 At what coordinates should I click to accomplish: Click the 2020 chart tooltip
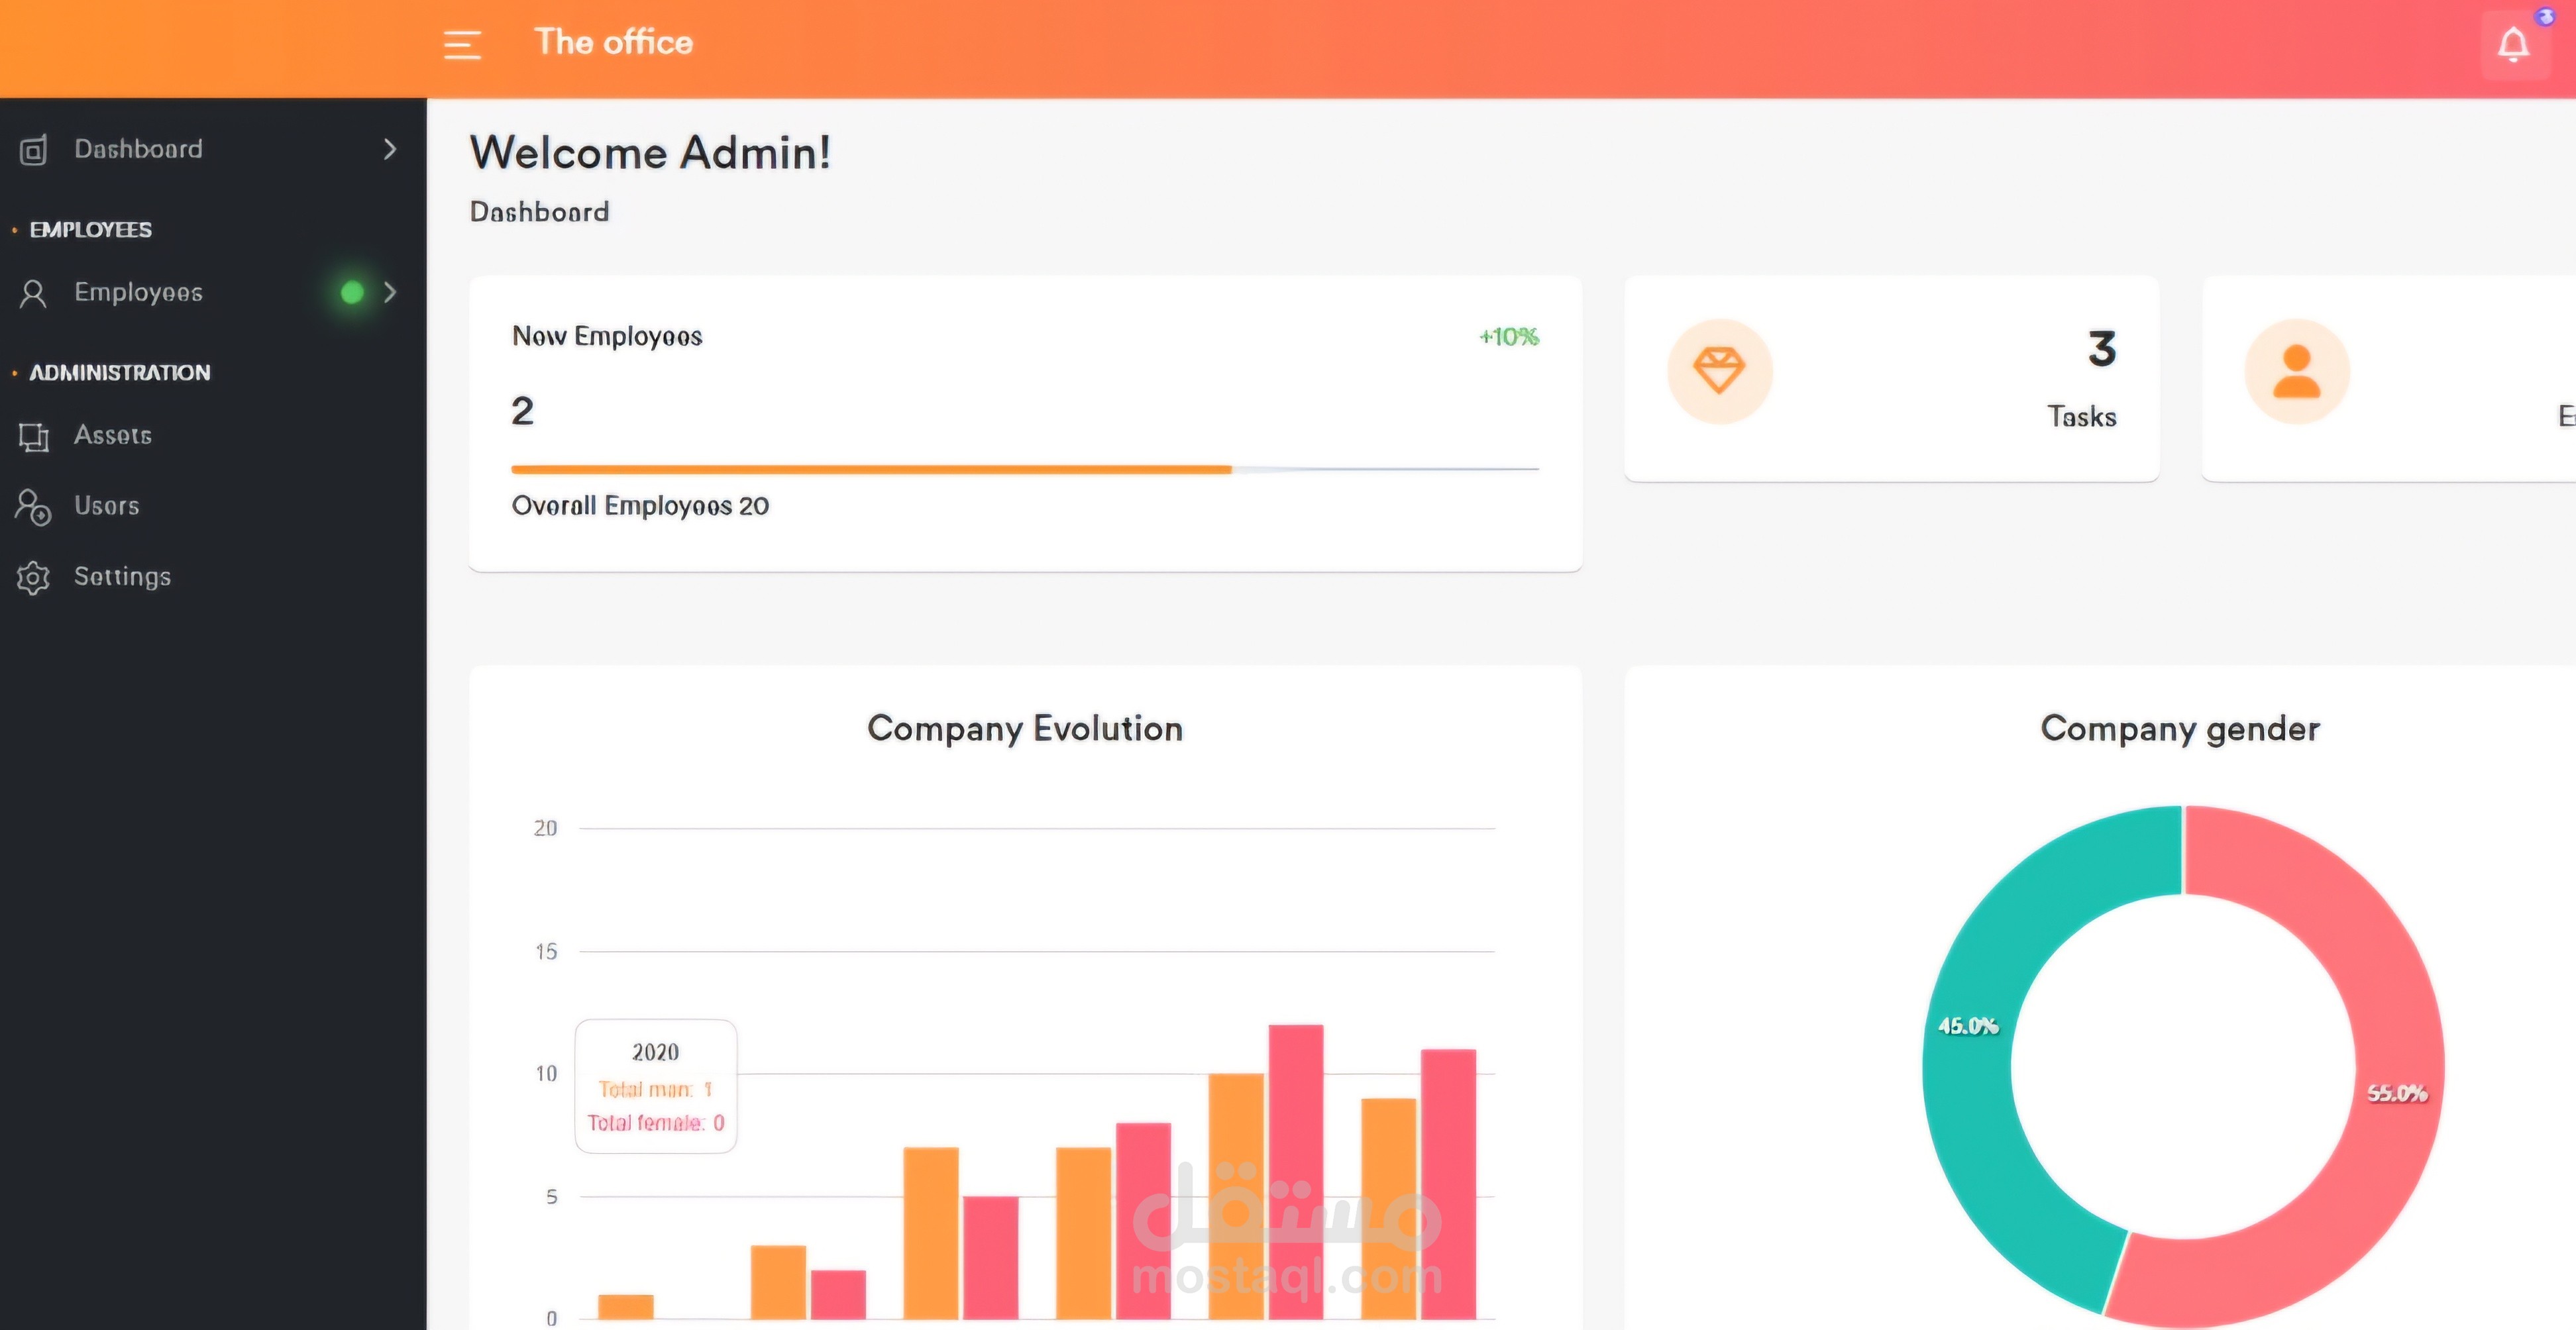coord(656,1086)
